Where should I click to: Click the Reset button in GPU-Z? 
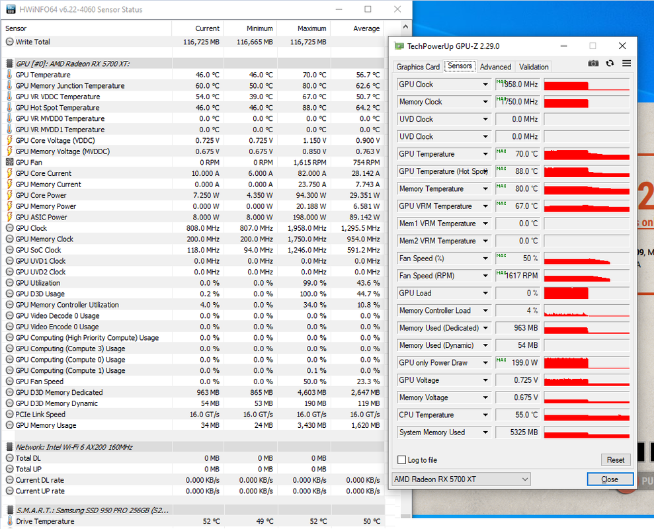coord(616,460)
